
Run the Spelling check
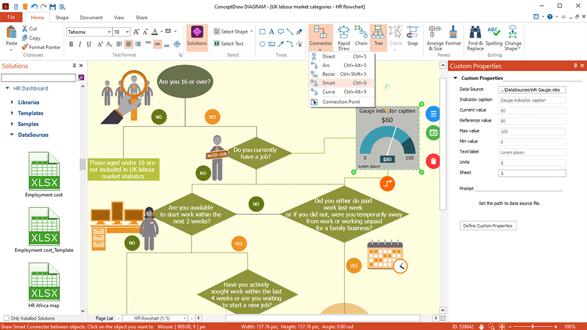tap(494, 36)
